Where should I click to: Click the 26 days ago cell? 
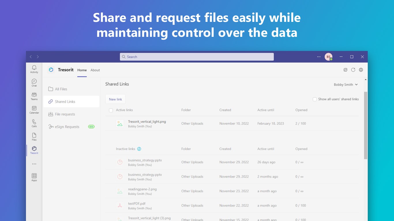tap(266, 162)
